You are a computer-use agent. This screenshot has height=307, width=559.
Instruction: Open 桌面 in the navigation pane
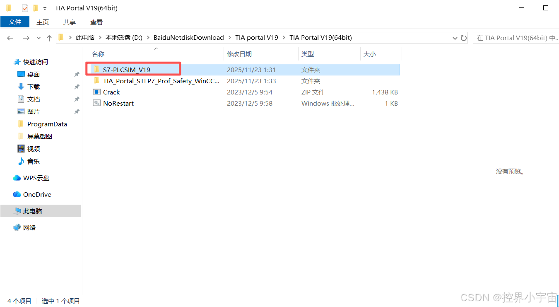point(34,74)
